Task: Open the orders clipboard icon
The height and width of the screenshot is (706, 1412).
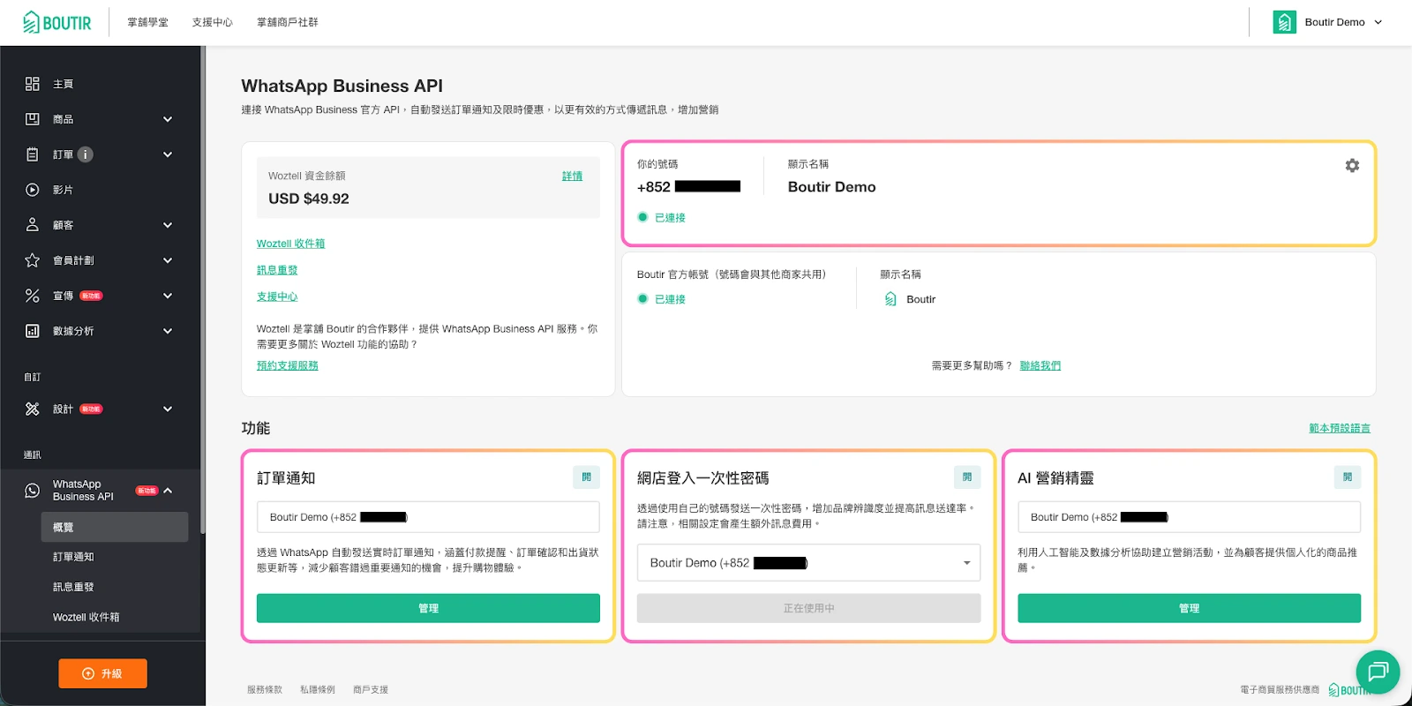Action: pos(33,154)
